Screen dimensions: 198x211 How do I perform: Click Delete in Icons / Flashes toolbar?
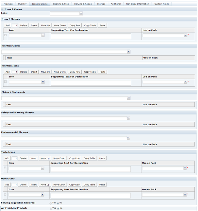click(24, 26)
